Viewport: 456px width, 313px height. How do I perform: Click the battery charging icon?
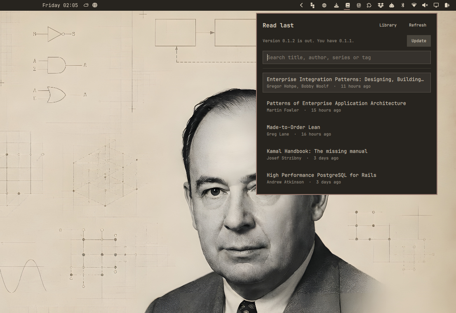point(447,5)
